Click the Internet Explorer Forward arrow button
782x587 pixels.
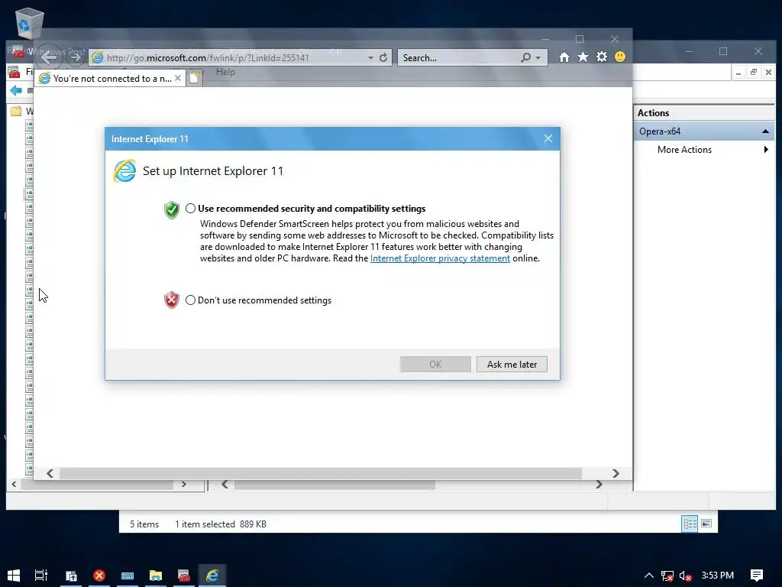[x=76, y=57]
